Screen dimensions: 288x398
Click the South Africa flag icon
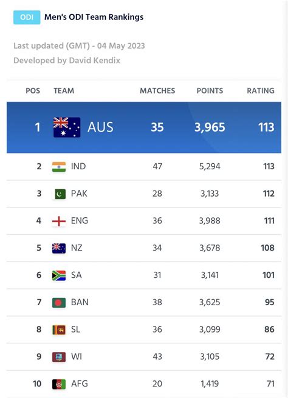click(59, 275)
